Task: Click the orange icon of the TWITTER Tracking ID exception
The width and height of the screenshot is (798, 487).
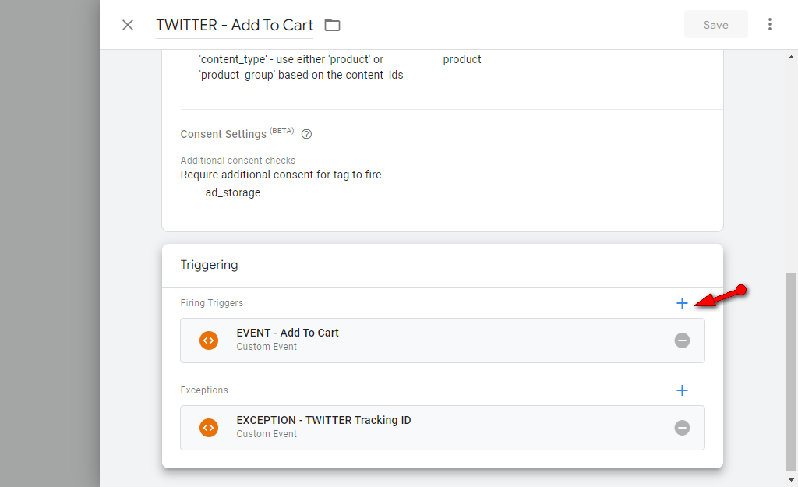Action: click(x=208, y=428)
